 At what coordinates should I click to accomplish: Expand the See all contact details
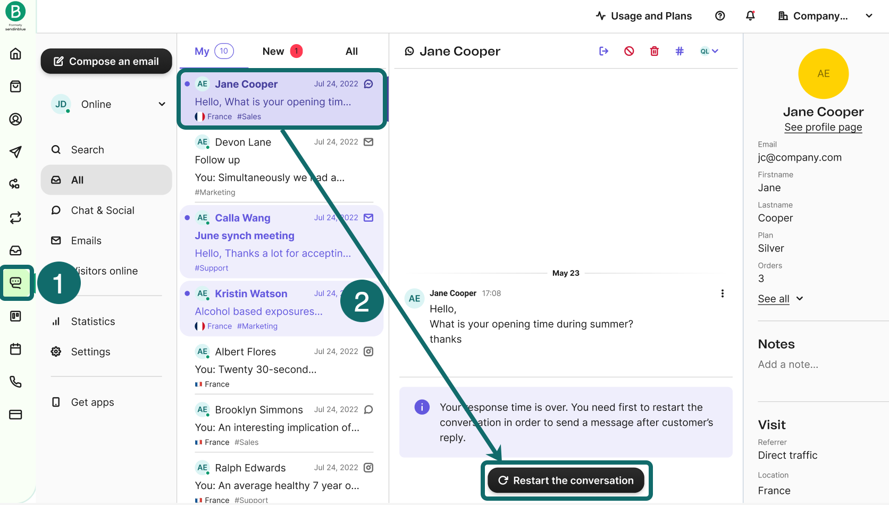pos(780,299)
